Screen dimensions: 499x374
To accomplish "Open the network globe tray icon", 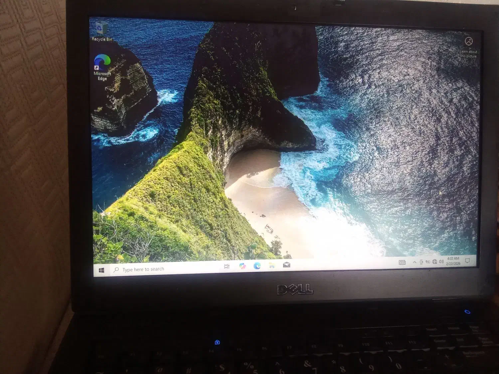I will [434, 262].
